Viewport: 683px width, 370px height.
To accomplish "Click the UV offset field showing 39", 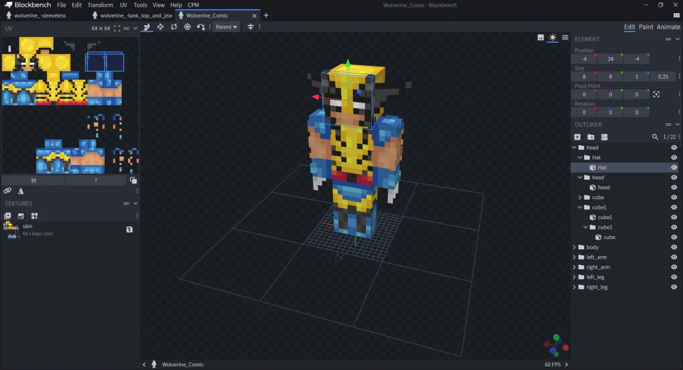I will tap(33, 180).
